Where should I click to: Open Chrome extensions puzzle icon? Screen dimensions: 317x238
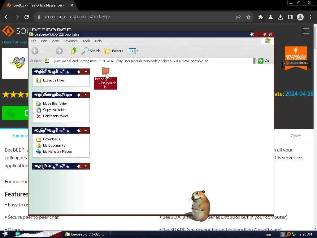click(x=260, y=17)
